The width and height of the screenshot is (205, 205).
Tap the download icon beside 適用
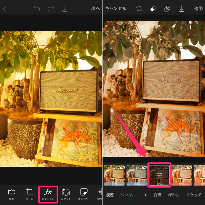181,9
